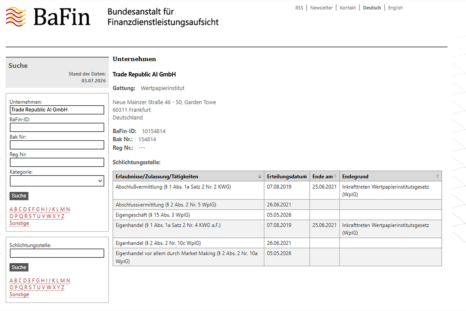Open the RSS link
This screenshot has height=311, width=466.
coord(299,8)
